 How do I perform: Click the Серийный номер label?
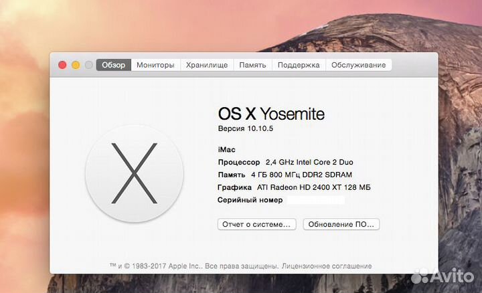click(x=250, y=200)
